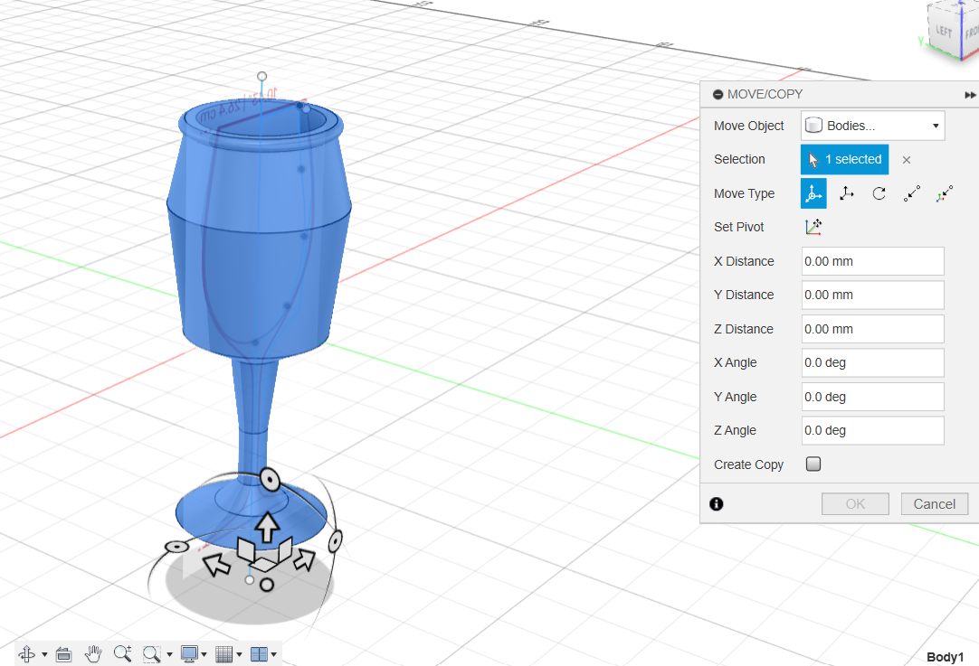The image size is (979, 666).
Task: Open Viewports layout icon
Action: [259, 654]
